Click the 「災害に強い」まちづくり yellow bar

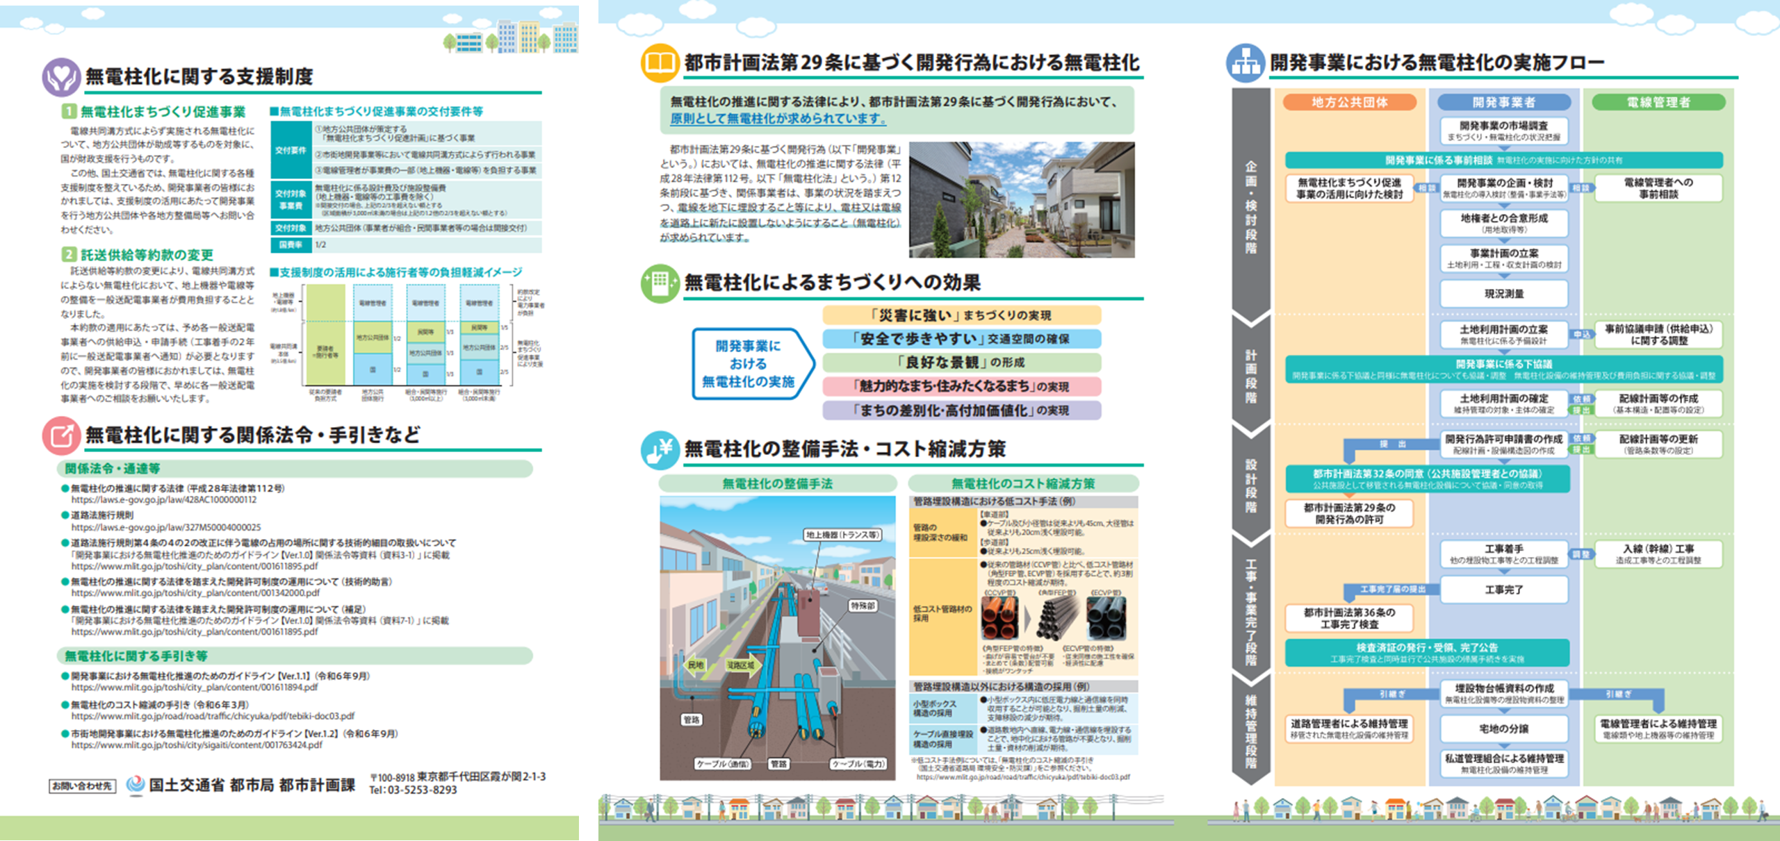point(961,315)
